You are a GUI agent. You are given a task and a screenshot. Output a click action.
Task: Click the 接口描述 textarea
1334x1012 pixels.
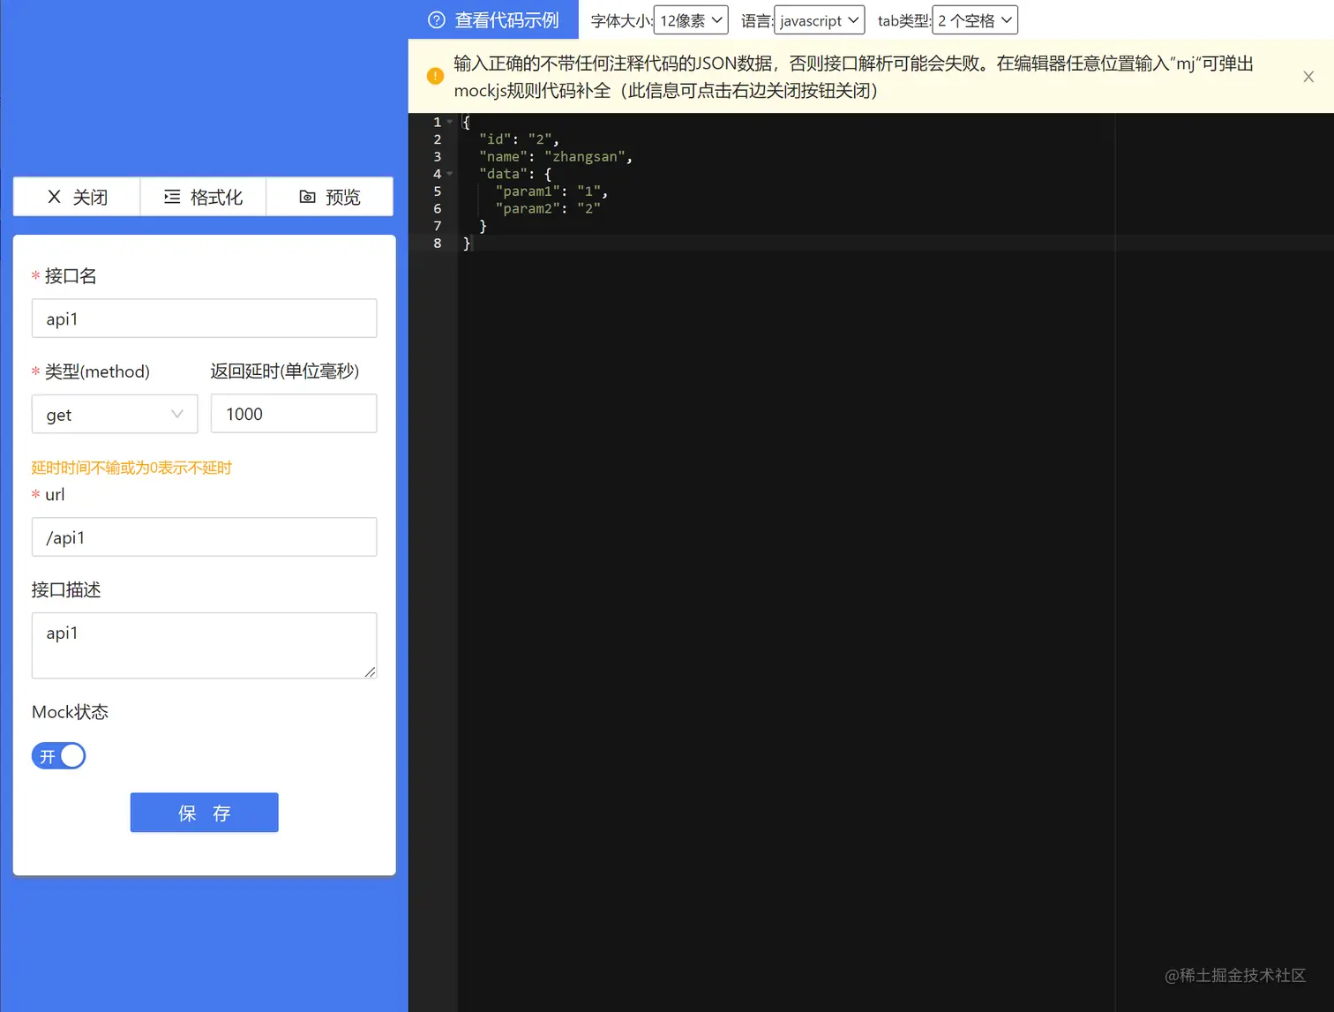pyautogui.click(x=205, y=646)
